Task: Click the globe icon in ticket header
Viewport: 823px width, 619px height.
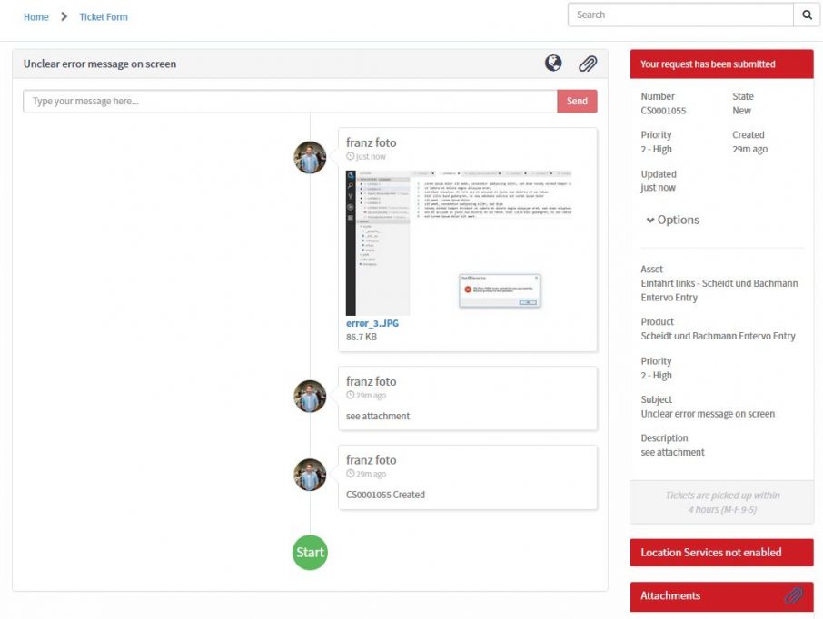Action: [553, 64]
